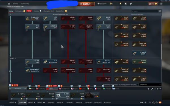
Task: Expand crew slot handle above Su-30SM
Action: pos(62,91)
